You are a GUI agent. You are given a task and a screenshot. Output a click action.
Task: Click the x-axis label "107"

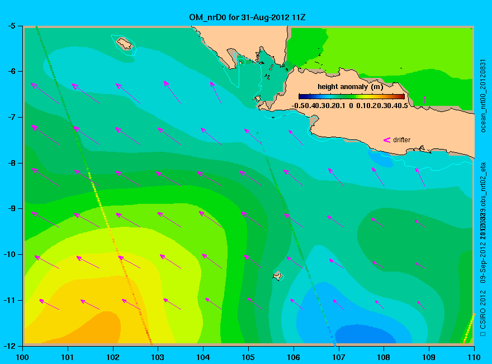pos(339,357)
